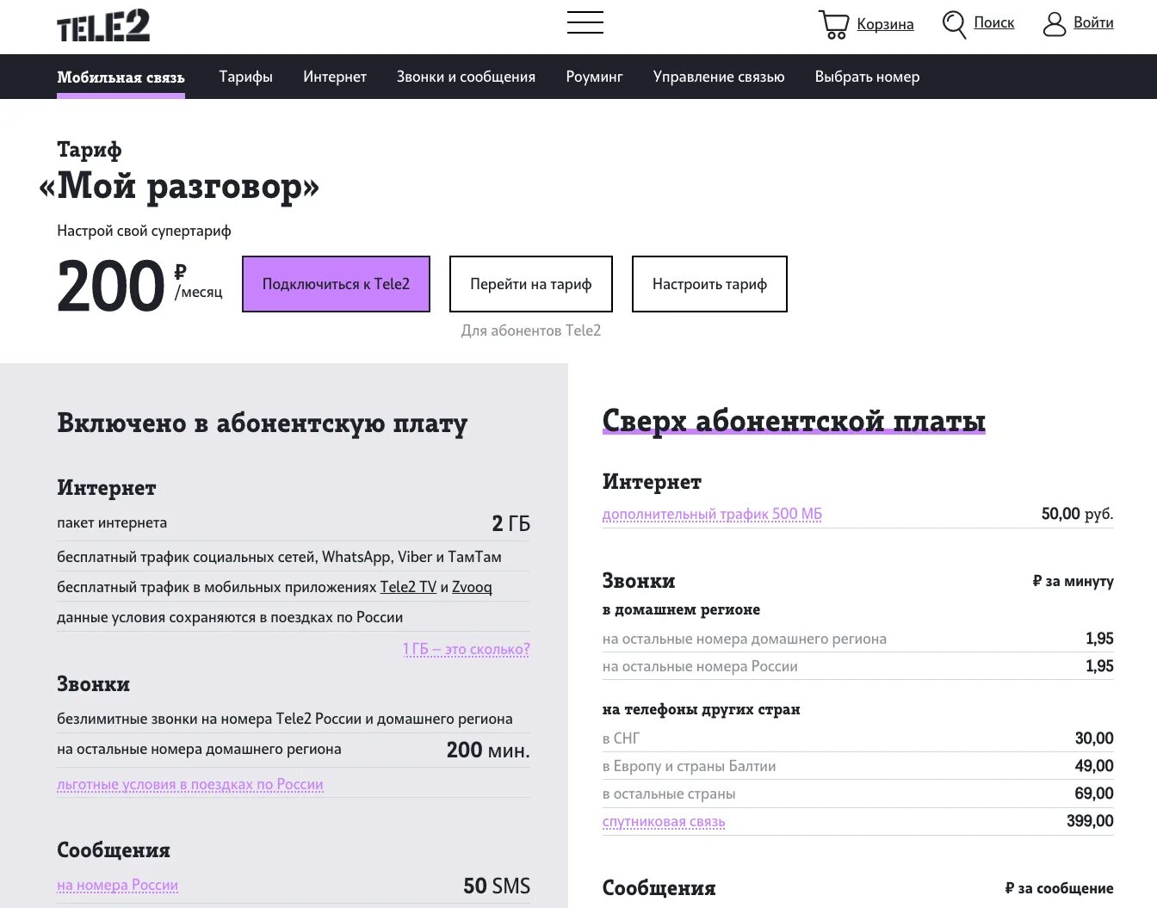Open the hamburger menu icon
This screenshot has height=908, width=1157.
pyautogui.click(x=585, y=22)
